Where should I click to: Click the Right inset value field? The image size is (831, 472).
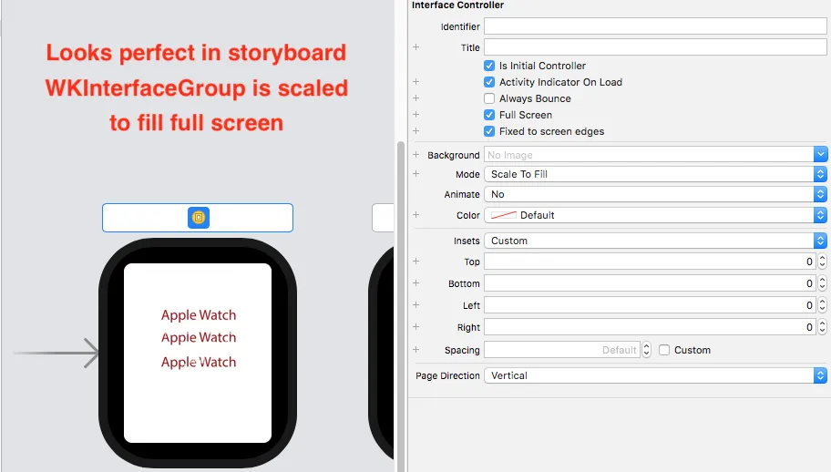tap(650, 327)
